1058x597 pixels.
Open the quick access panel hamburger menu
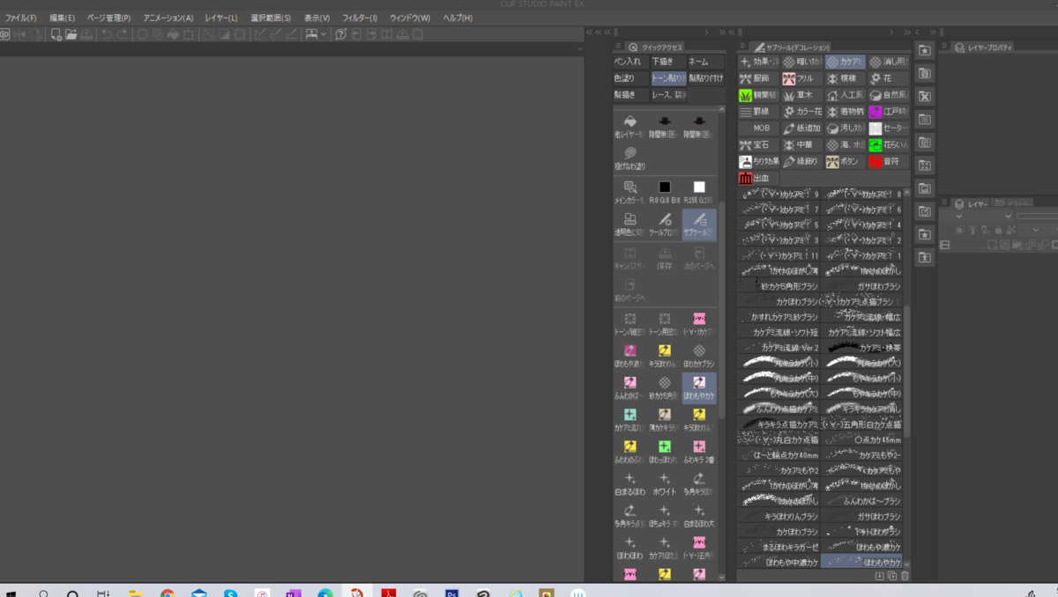(617, 47)
